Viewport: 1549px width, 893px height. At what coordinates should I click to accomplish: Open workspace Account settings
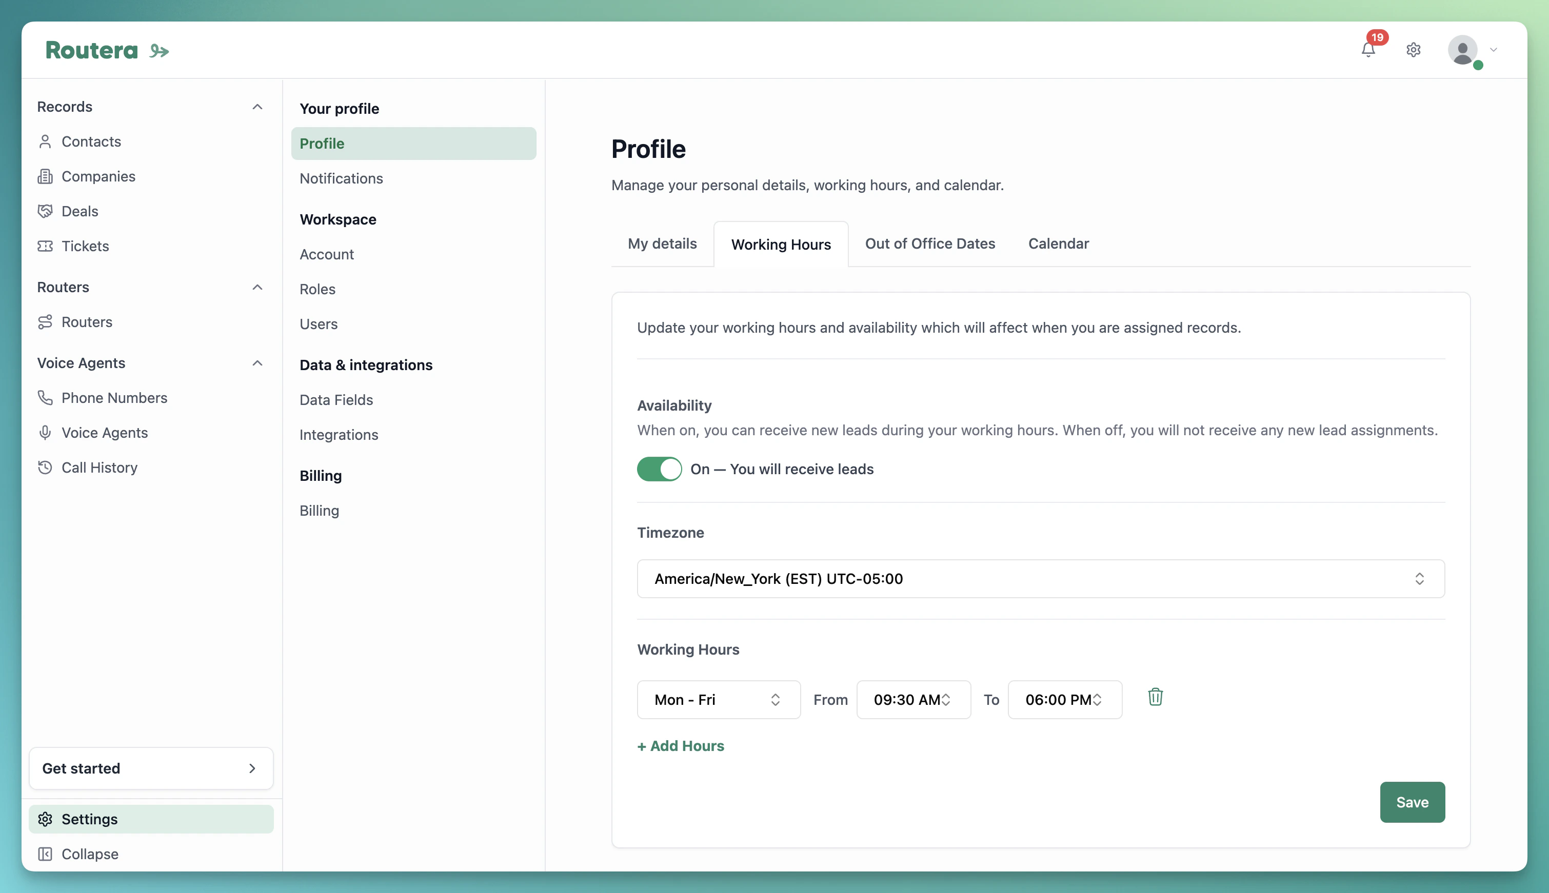pyautogui.click(x=326, y=255)
